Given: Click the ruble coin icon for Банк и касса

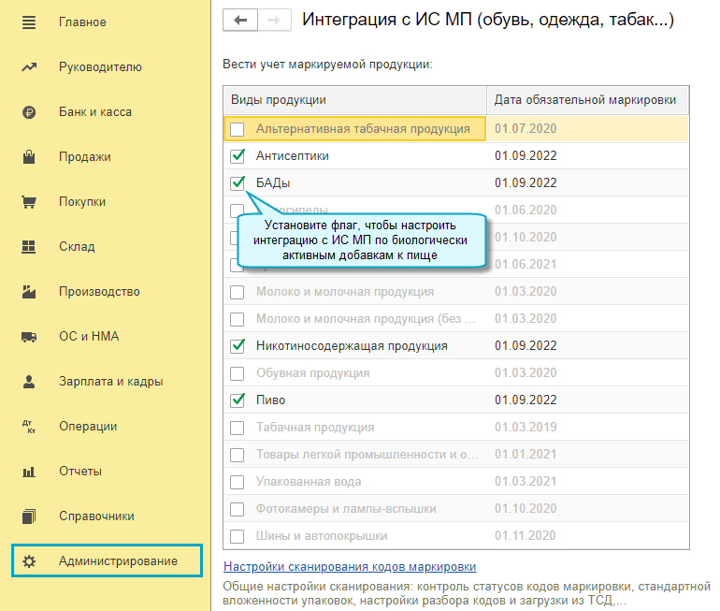Looking at the screenshot, I should click(x=29, y=111).
